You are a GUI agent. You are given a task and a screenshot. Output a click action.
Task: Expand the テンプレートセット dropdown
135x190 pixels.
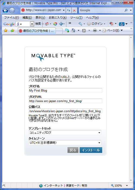click(65, 133)
